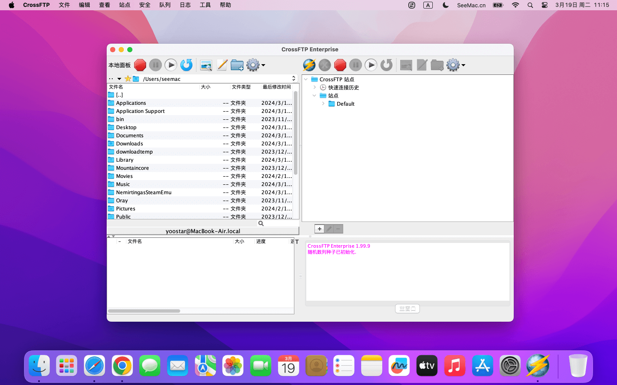Click the Wi-Fi icon in menu bar
Image resolution: width=617 pixels, height=385 pixels.
pos(515,5)
